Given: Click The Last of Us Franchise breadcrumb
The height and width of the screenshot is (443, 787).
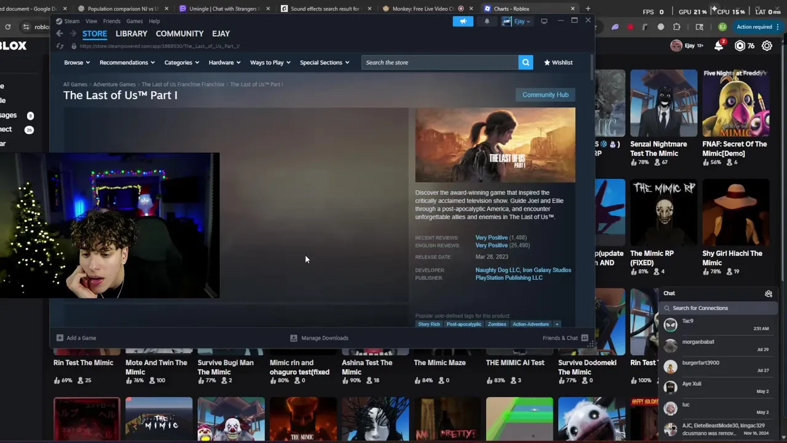Looking at the screenshot, I should [x=183, y=84].
